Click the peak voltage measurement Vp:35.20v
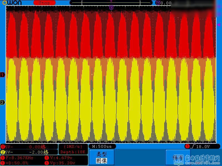 point(63,163)
